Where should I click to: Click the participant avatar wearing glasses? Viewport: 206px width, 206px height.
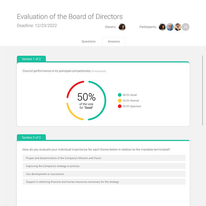(x=178, y=27)
